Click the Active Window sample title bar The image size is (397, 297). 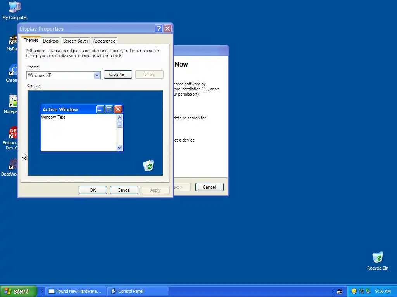[68, 109]
